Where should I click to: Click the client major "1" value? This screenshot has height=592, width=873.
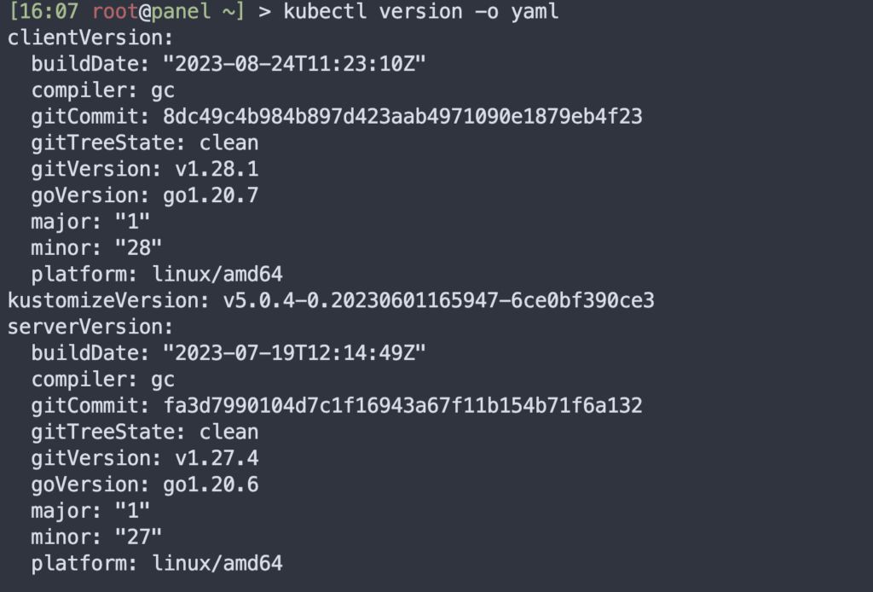click(x=132, y=222)
